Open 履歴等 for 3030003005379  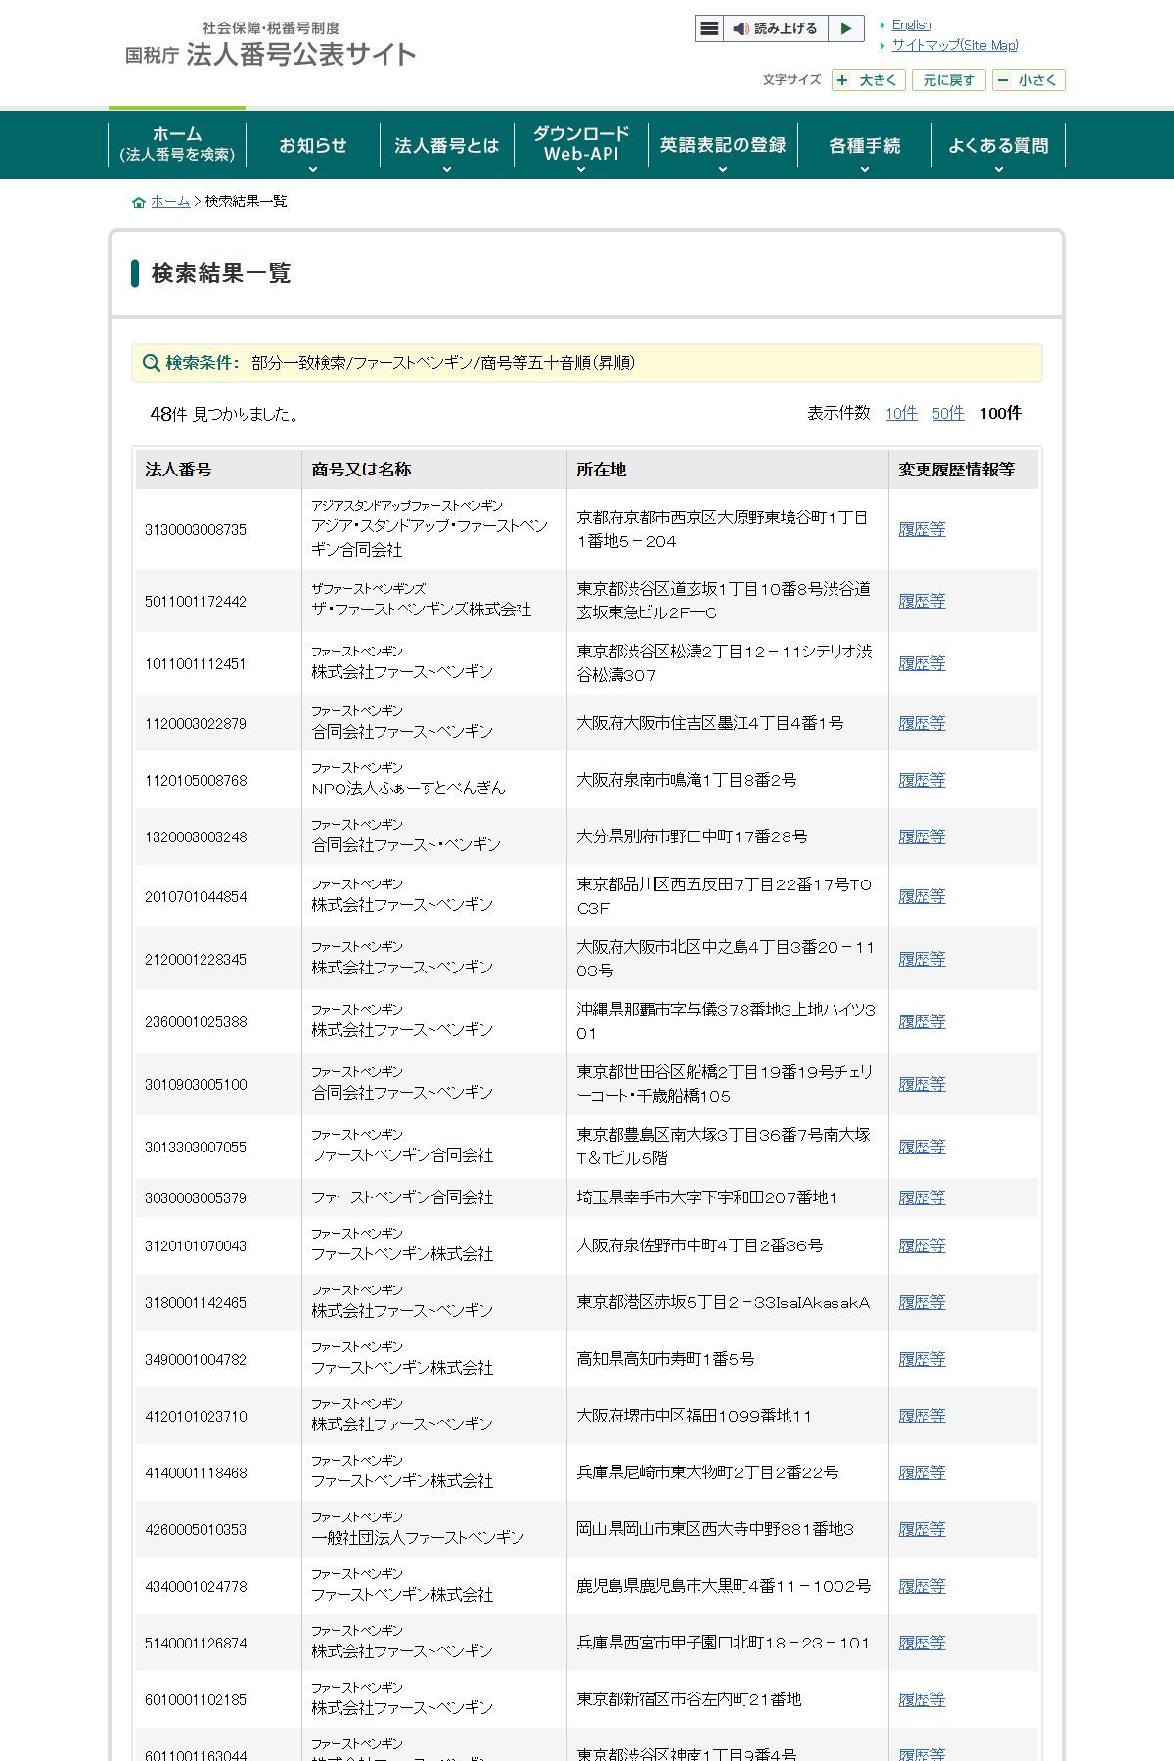pos(923,1197)
